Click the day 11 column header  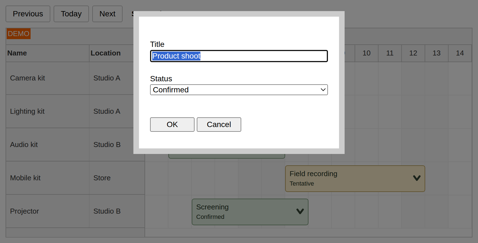click(390, 53)
